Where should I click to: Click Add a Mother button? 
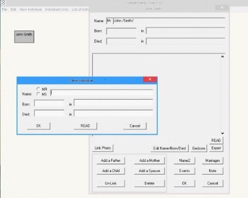click(150, 160)
